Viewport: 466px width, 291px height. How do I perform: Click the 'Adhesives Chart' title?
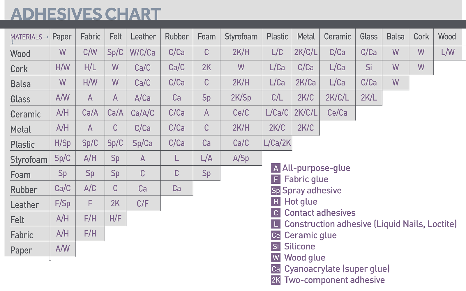(x=86, y=14)
